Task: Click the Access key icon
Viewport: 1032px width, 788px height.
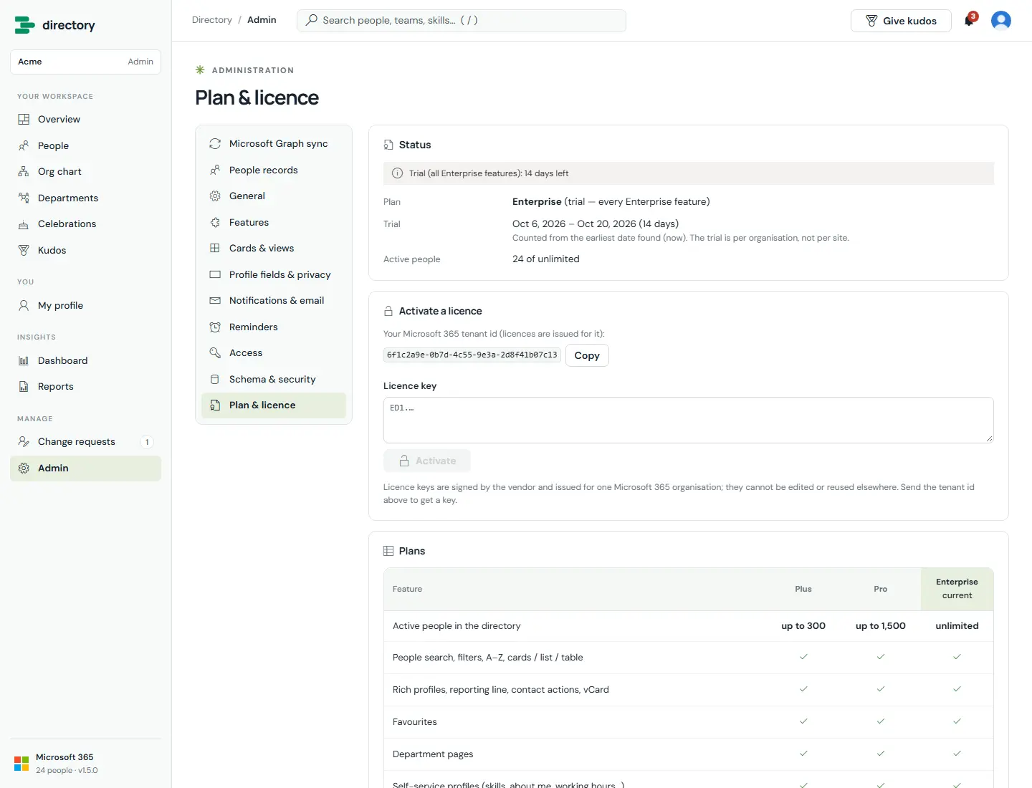Action: [215, 353]
